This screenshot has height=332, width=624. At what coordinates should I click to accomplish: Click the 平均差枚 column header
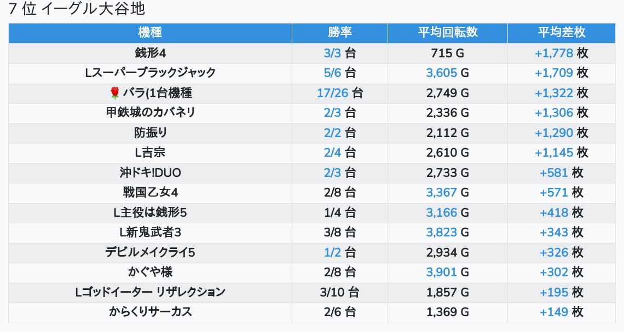click(x=562, y=33)
